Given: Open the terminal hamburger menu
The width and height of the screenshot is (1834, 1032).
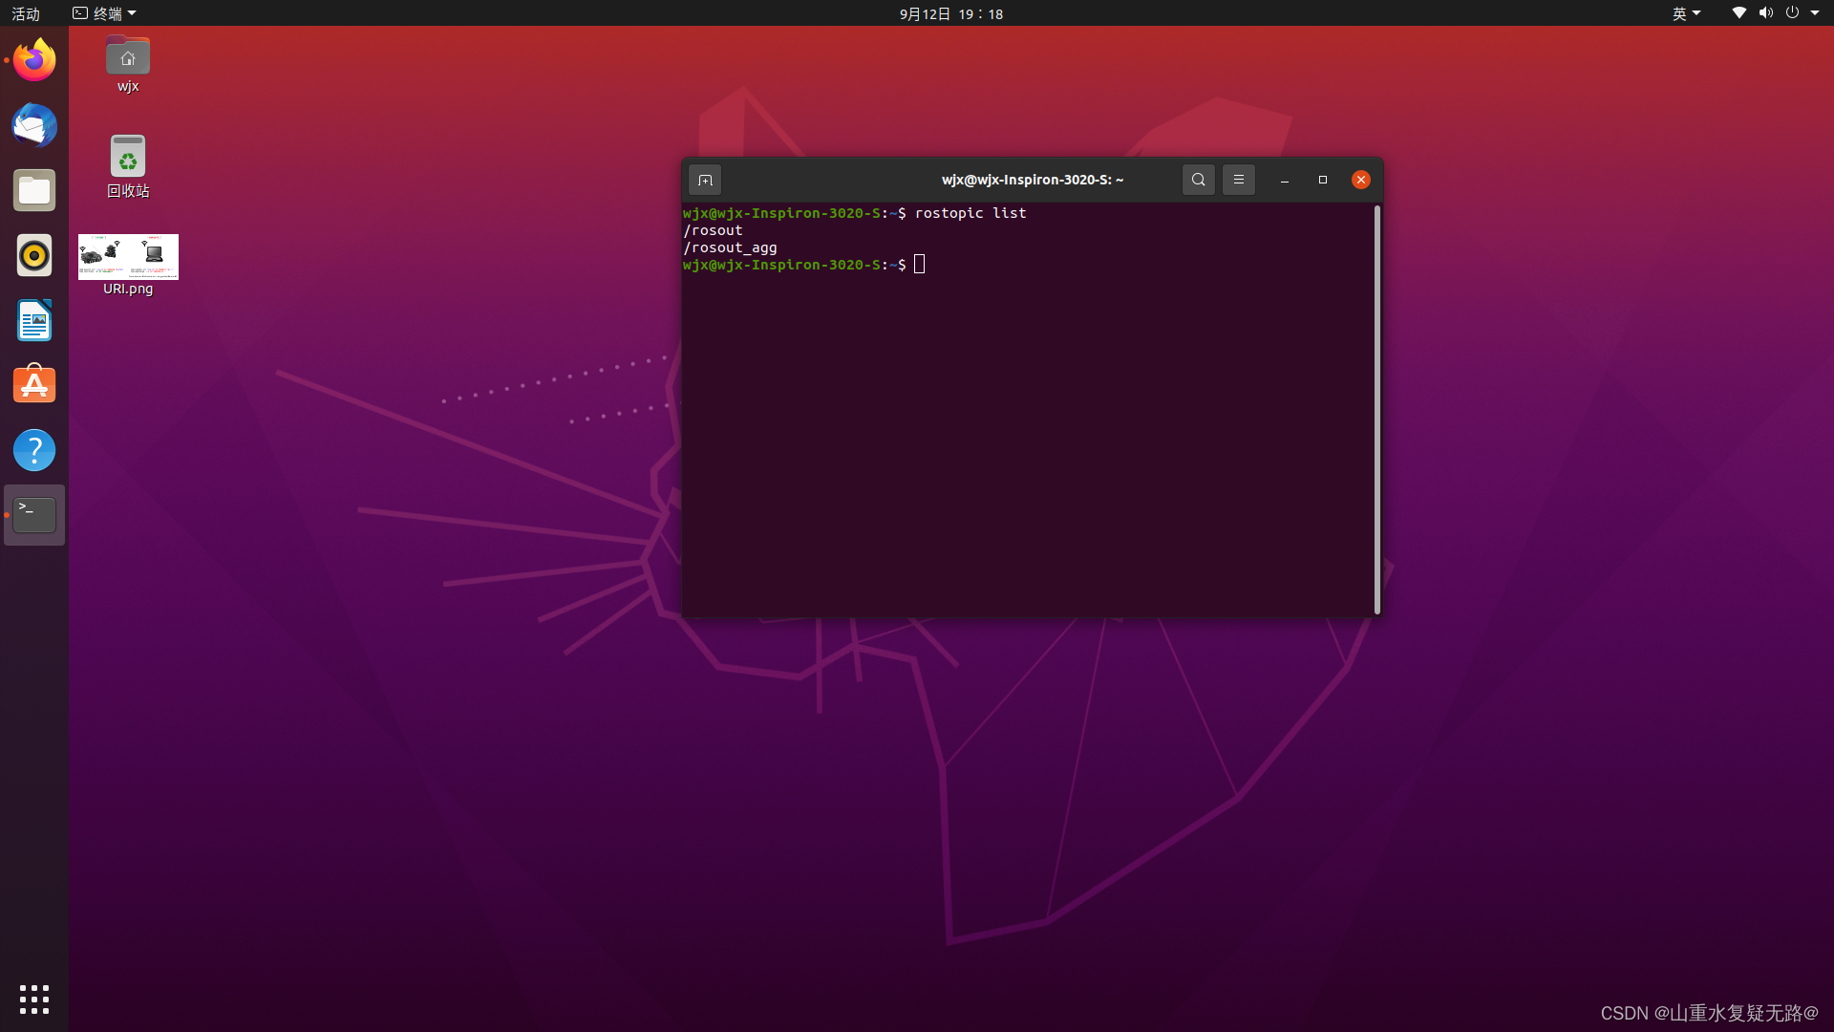Looking at the screenshot, I should (1239, 180).
